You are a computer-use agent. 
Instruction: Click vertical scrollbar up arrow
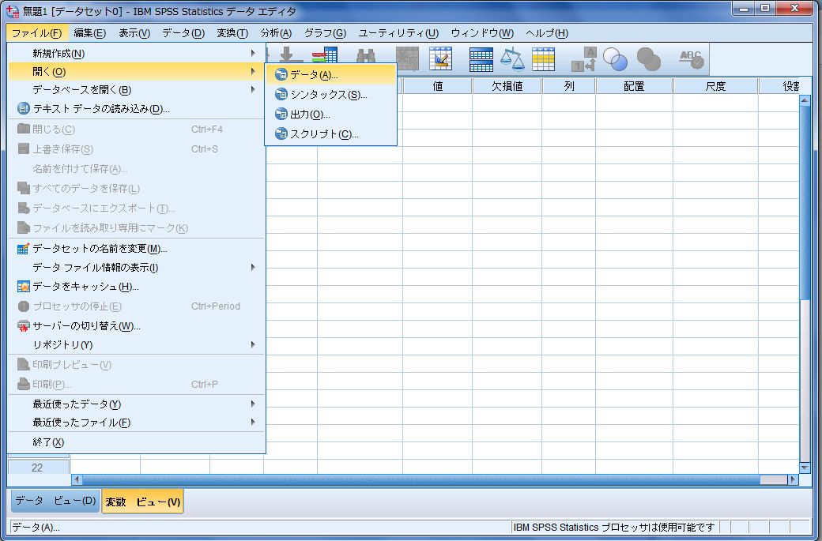(x=805, y=100)
